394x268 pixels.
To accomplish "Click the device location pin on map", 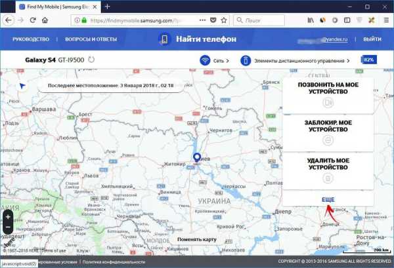I will pyautogui.click(x=196, y=157).
